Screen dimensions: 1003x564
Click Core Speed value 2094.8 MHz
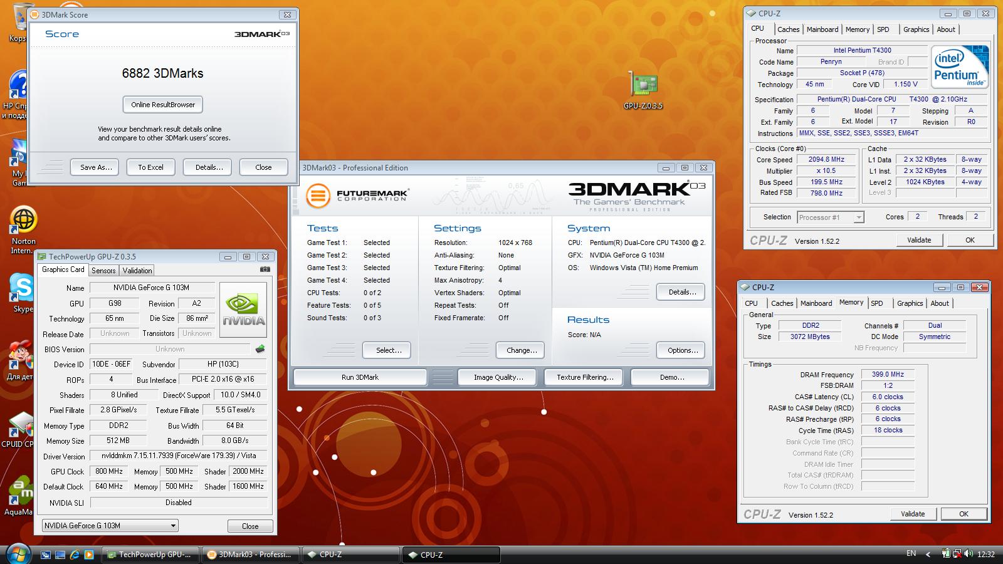point(826,159)
